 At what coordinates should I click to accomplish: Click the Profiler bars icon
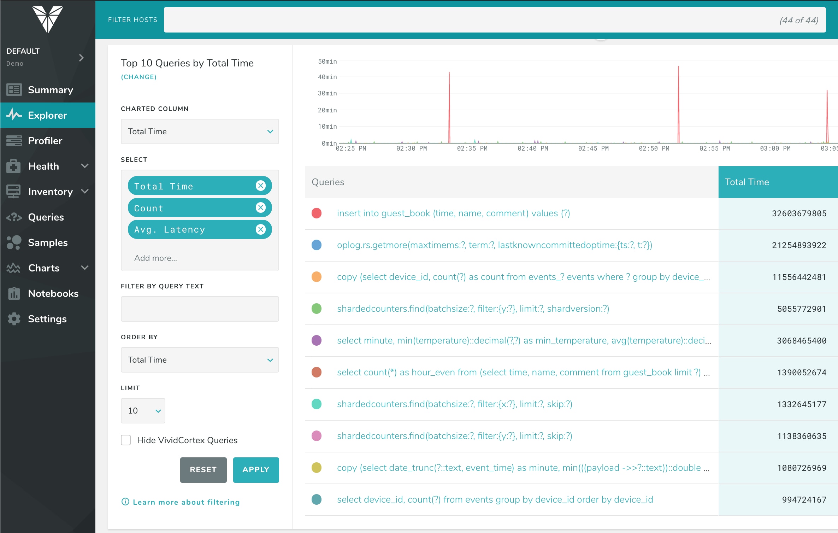pyautogui.click(x=14, y=141)
